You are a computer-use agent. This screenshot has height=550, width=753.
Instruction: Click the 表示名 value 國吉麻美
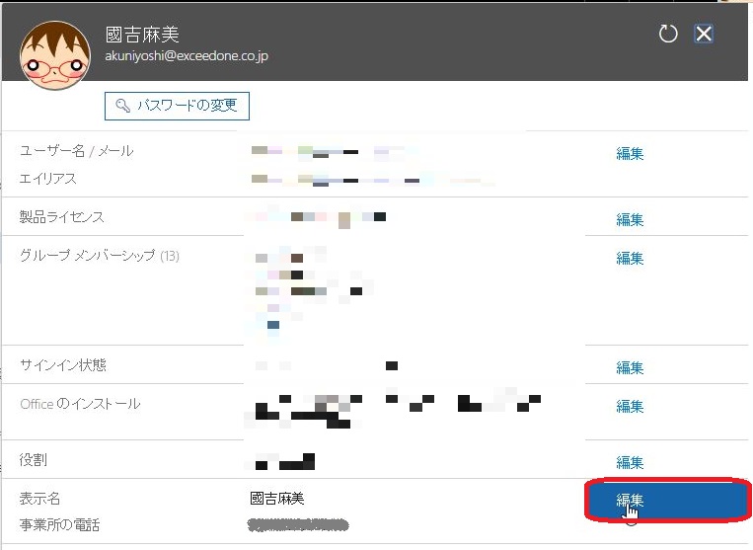coord(277,499)
